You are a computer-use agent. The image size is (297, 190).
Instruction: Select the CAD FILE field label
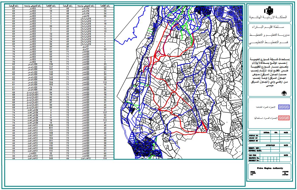[x=253, y=155]
